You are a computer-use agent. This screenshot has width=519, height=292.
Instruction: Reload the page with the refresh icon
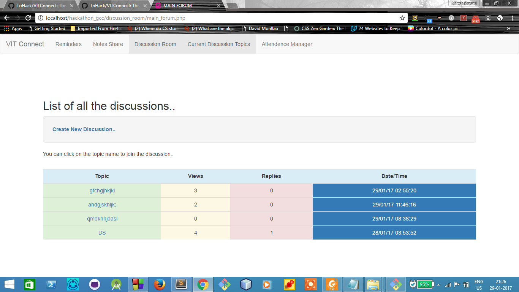[x=28, y=18]
